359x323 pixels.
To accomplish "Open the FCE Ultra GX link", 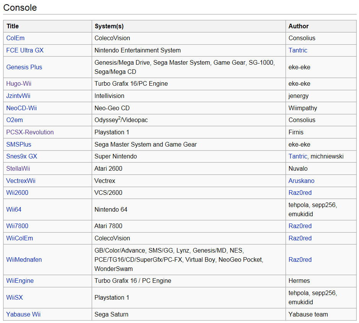I will [x=25, y=50].
